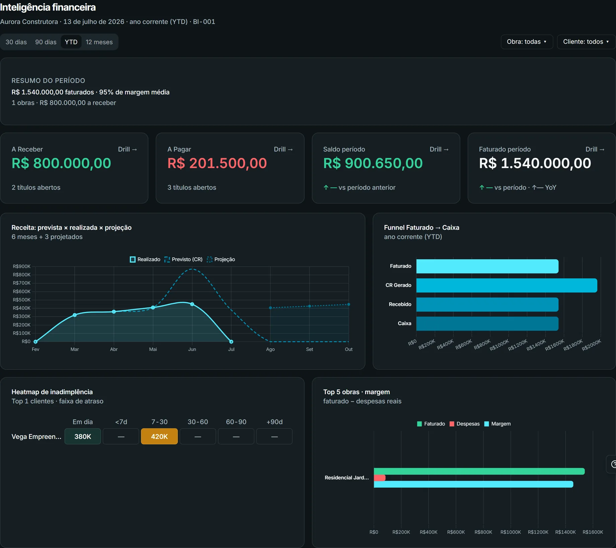The height and width of the screenshot is (548, 616).
Task: Open the Obra: todas dropdown
Action: pyautogui.click(x=527, y=42)
